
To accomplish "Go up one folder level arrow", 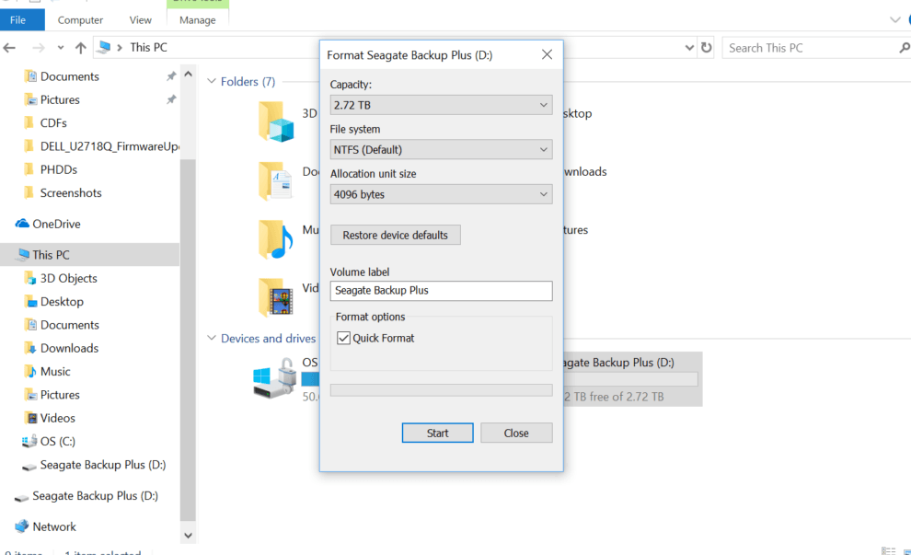I will point(81,48).
